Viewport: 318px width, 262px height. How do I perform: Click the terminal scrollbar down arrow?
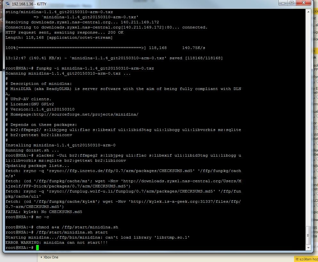click(308, 248)
